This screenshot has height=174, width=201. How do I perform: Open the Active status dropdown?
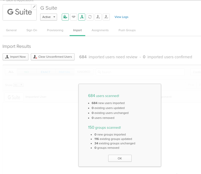[x=48, y=17]
